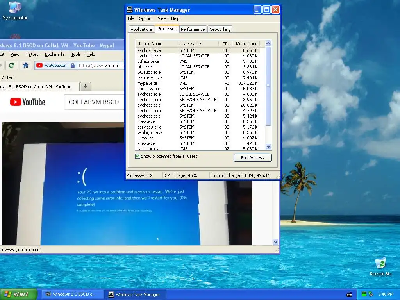Sort processes by User Name column
400x300 pixels.
pos(197,44)
